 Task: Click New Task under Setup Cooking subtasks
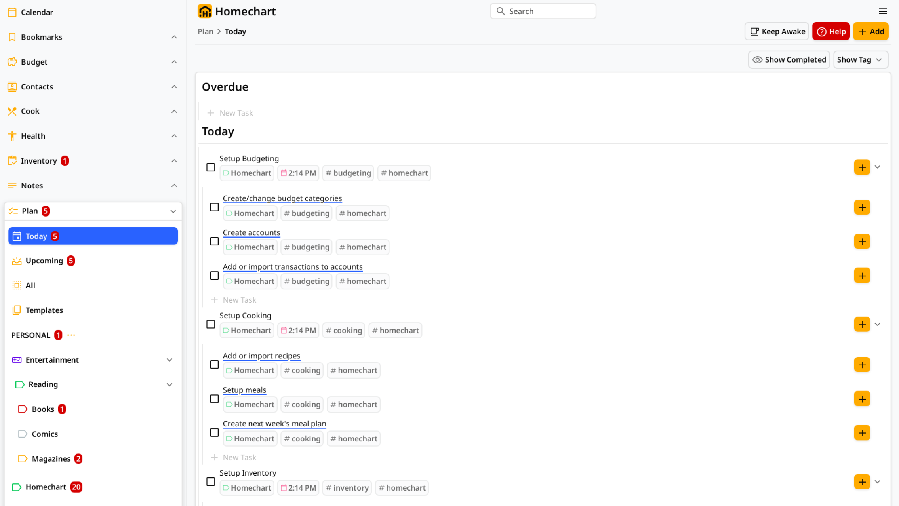coord(239,457)
